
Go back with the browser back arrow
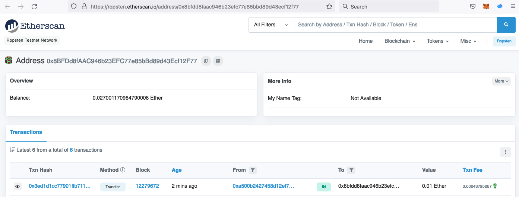8,6
